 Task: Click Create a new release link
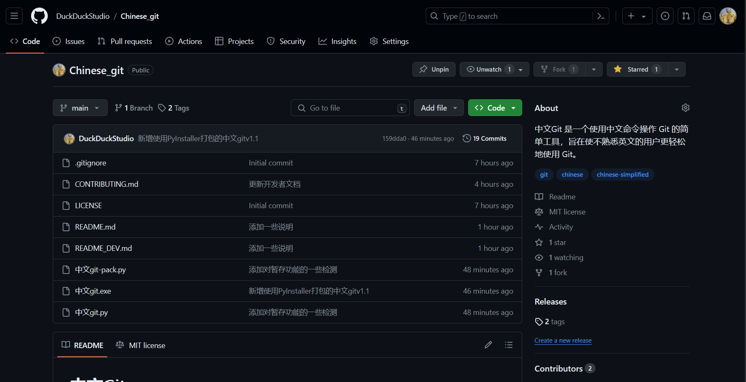click(563, 341)
